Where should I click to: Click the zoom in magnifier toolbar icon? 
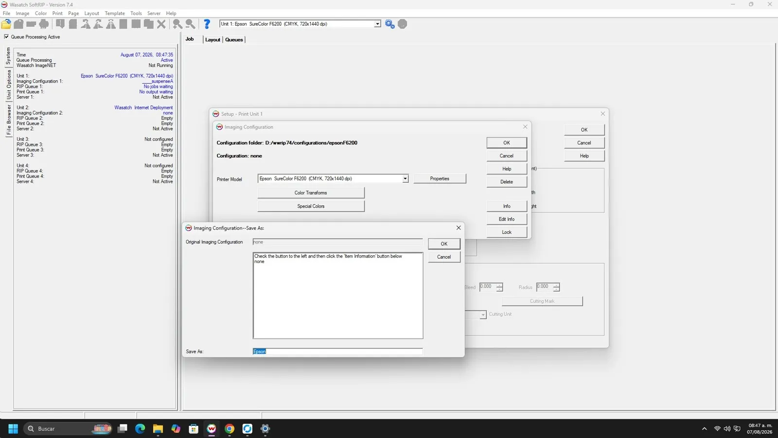177,24
